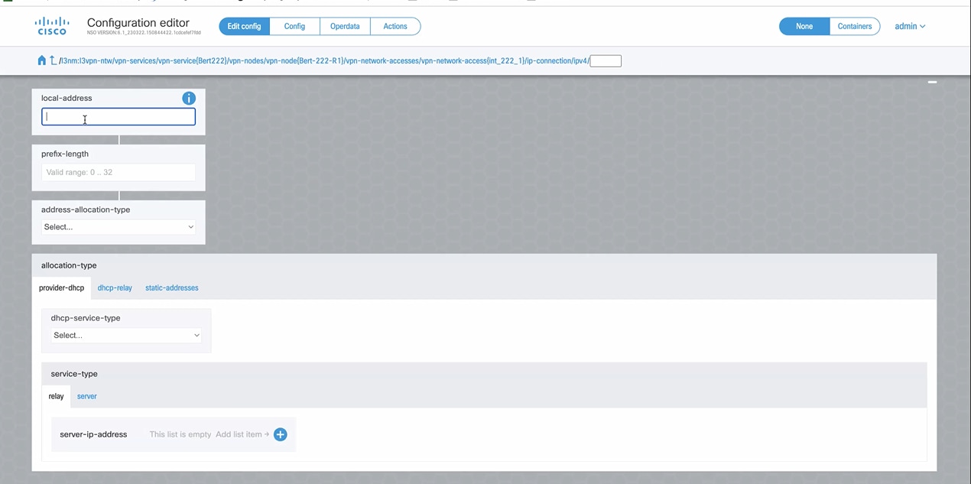Enable the None display mode
The image size is (971, 484).
coord(804,26)
